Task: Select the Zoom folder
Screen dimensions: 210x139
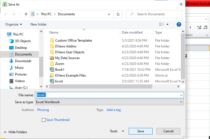Action: (x=59, y=64)
